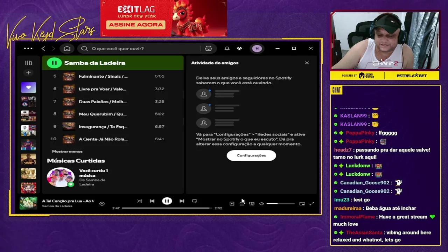
Task: Open the Spotify three-dot menu
Action: (x=28, y=48)
